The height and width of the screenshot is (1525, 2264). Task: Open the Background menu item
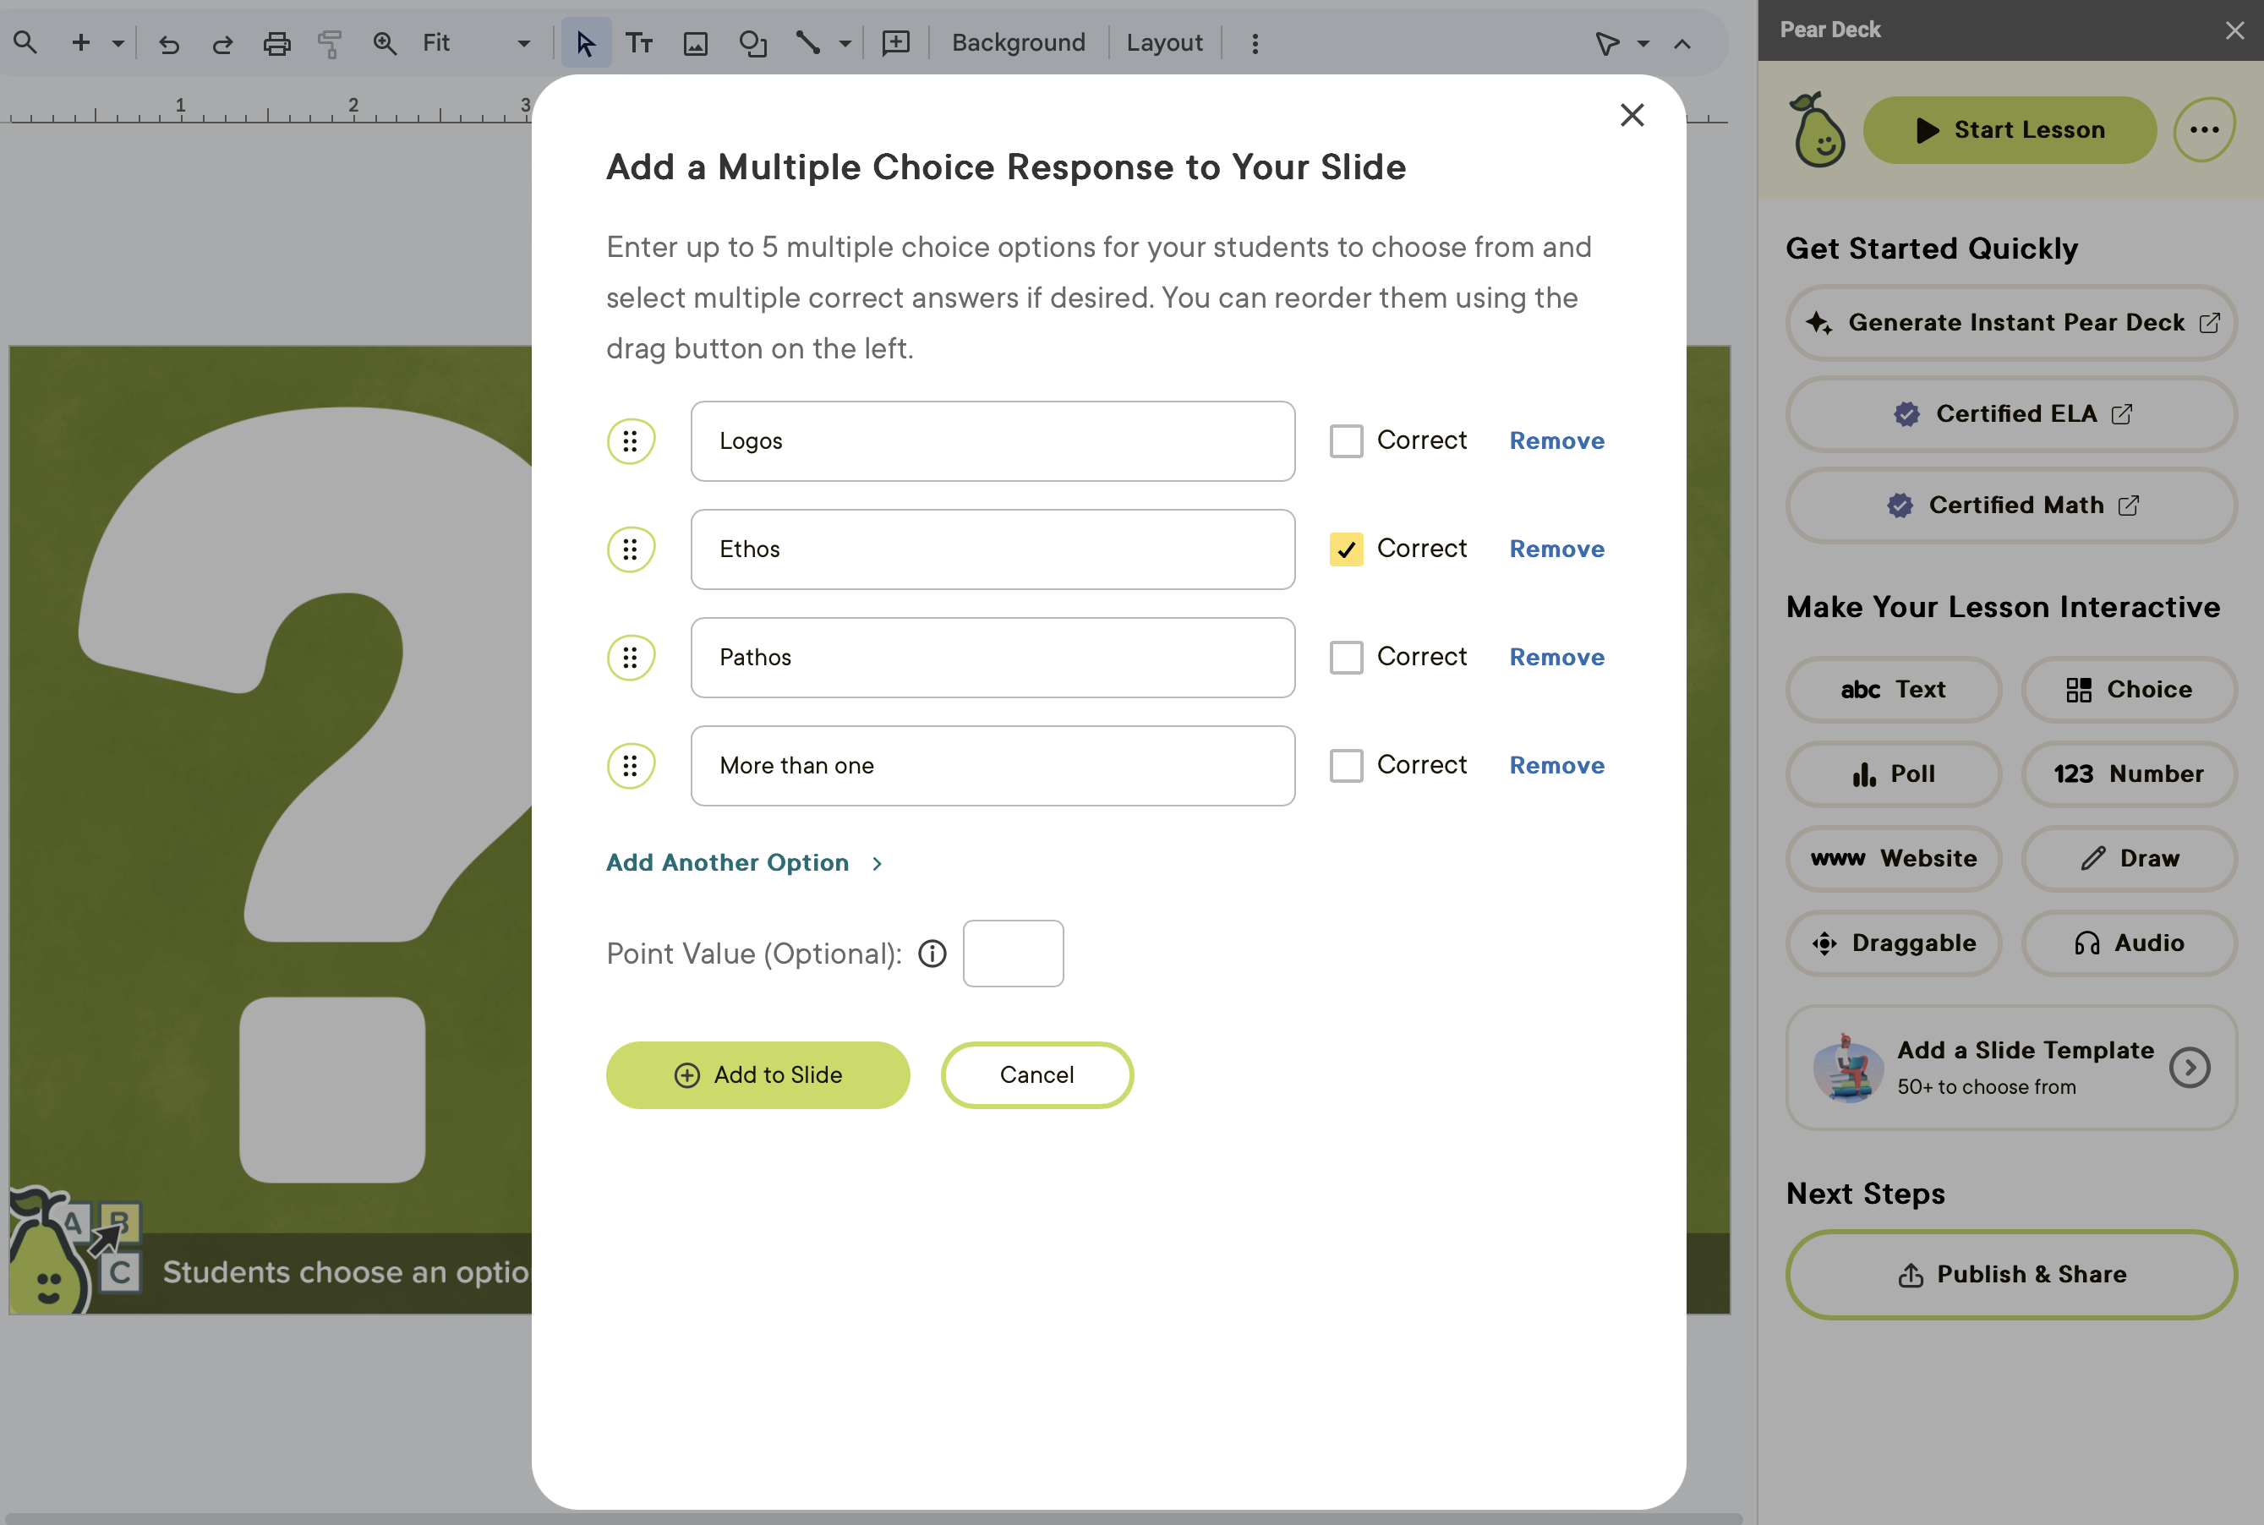tap(1018, 43)
